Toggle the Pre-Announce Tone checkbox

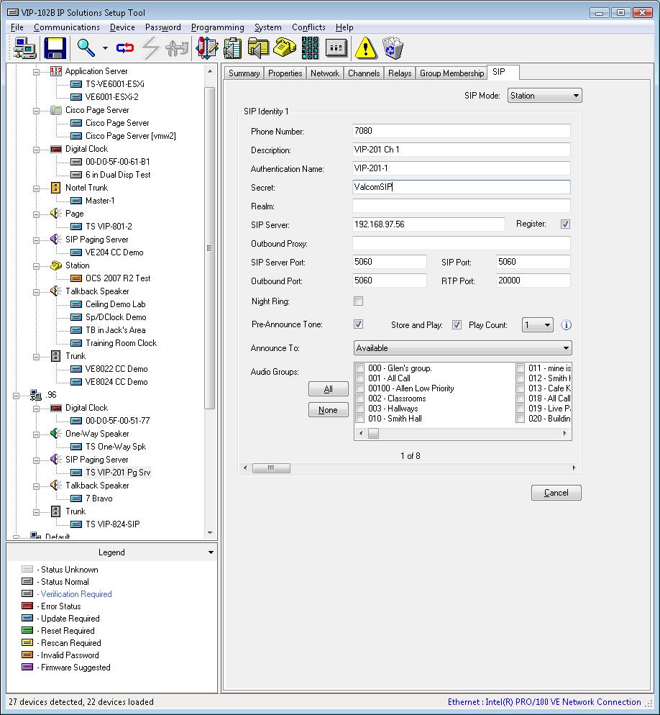(358, 324)
